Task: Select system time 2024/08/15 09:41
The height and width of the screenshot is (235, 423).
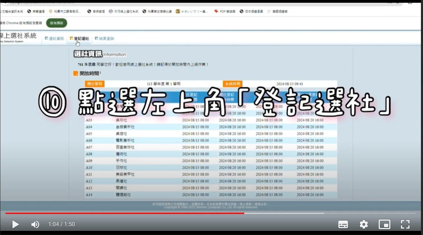Action: (x=289, y=84)
